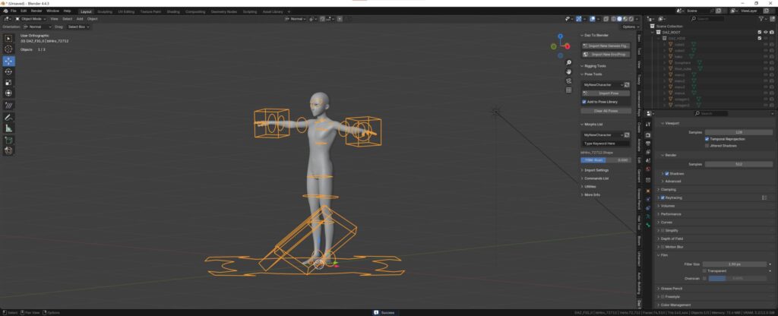Open the Render properties tab icon
Screen dimensions: 778x316
coord(648,135)
